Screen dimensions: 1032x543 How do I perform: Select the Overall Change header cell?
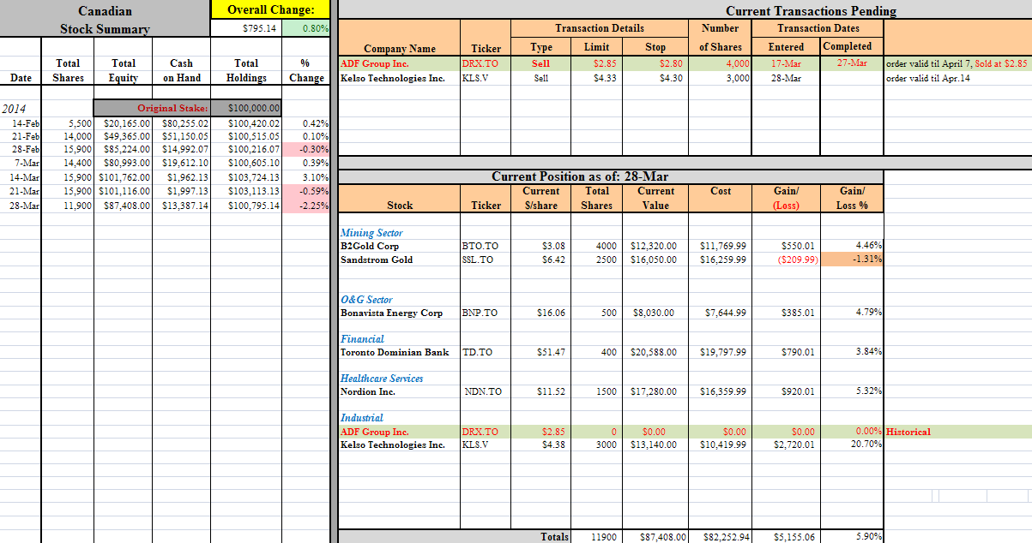click(x=271, y=10)
